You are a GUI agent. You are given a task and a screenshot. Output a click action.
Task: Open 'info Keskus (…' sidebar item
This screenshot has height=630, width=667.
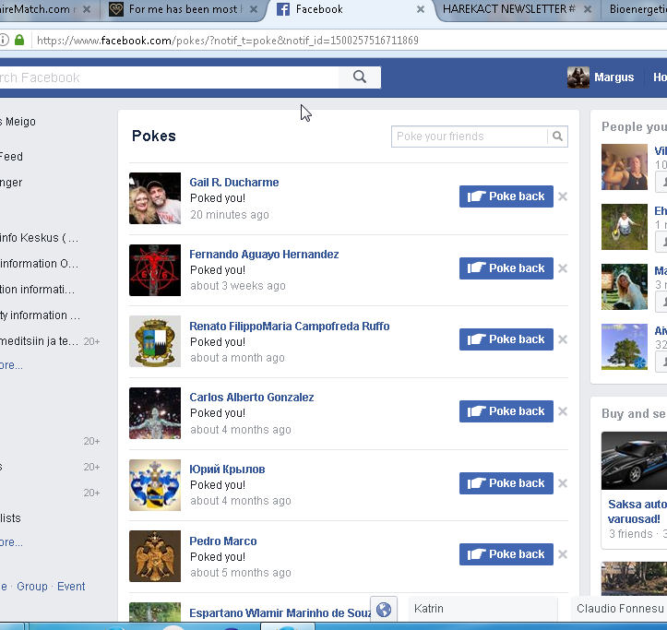[x=39, y=237]
